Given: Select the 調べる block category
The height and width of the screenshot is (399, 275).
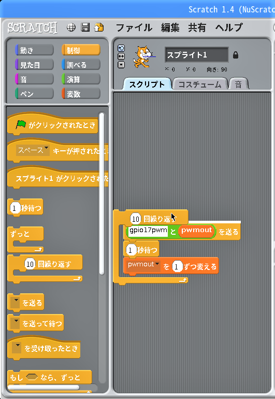Looking at the screenshot, I should pyautogui.click(x=81, y=65).
